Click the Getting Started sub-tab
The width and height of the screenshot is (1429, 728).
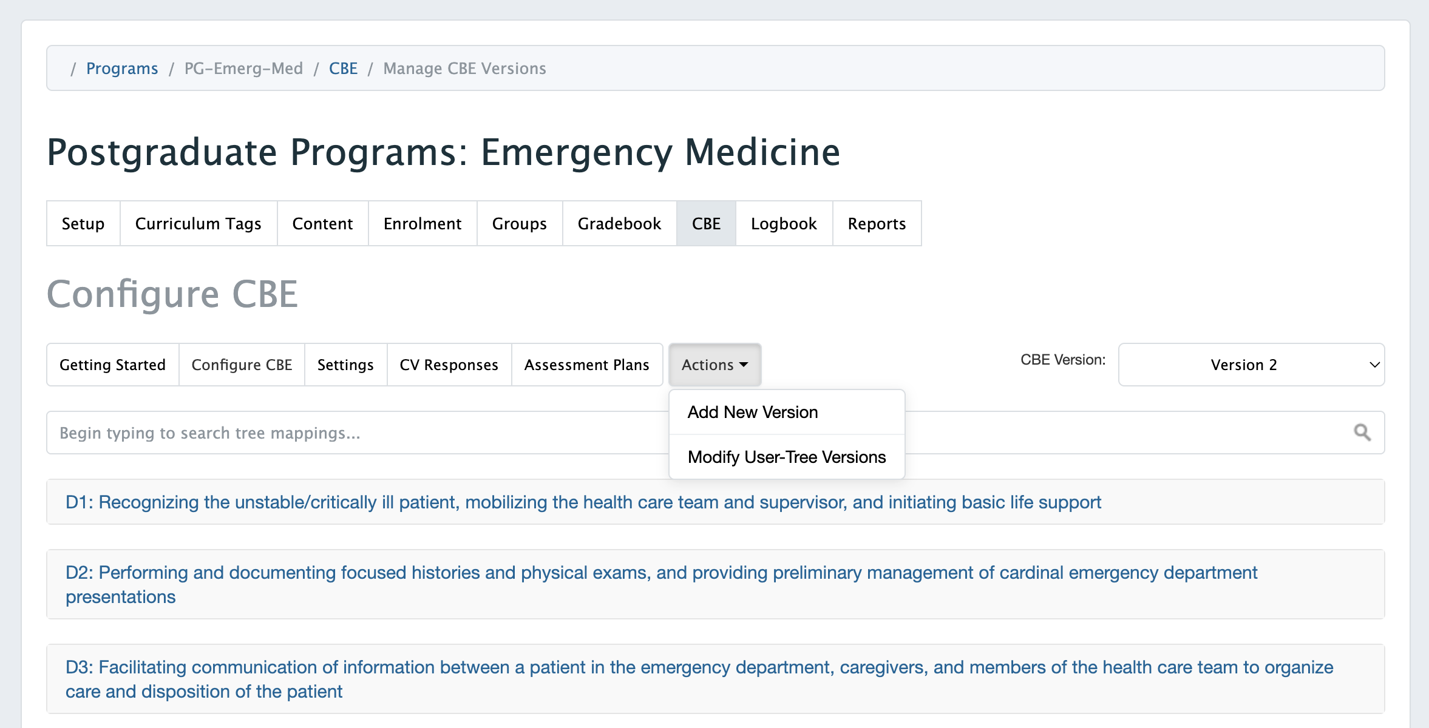tap(112, 365)
